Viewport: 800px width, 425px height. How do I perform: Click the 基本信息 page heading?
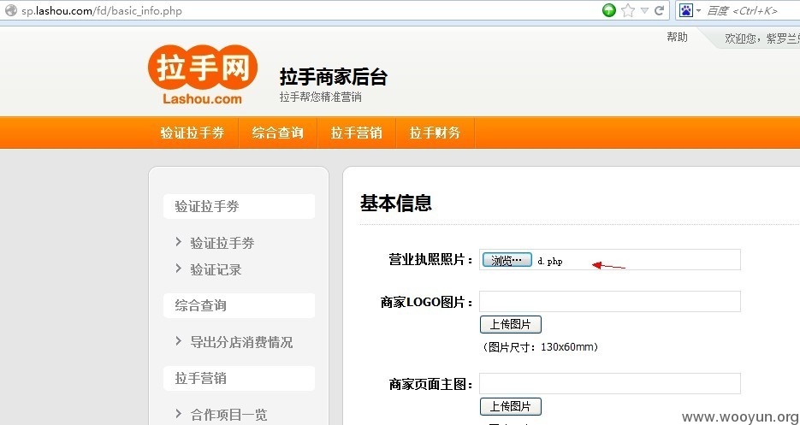396,203
